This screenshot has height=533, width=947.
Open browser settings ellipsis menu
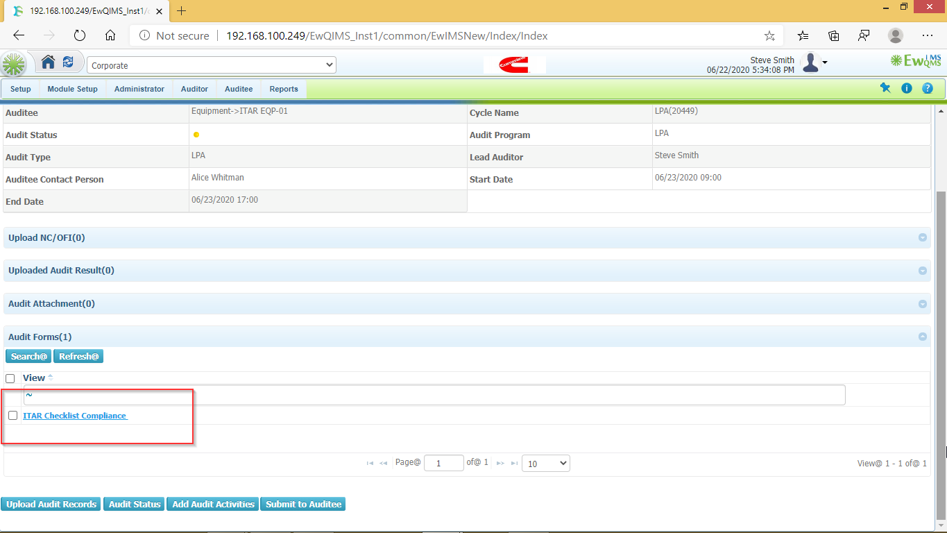click(928, 35)
